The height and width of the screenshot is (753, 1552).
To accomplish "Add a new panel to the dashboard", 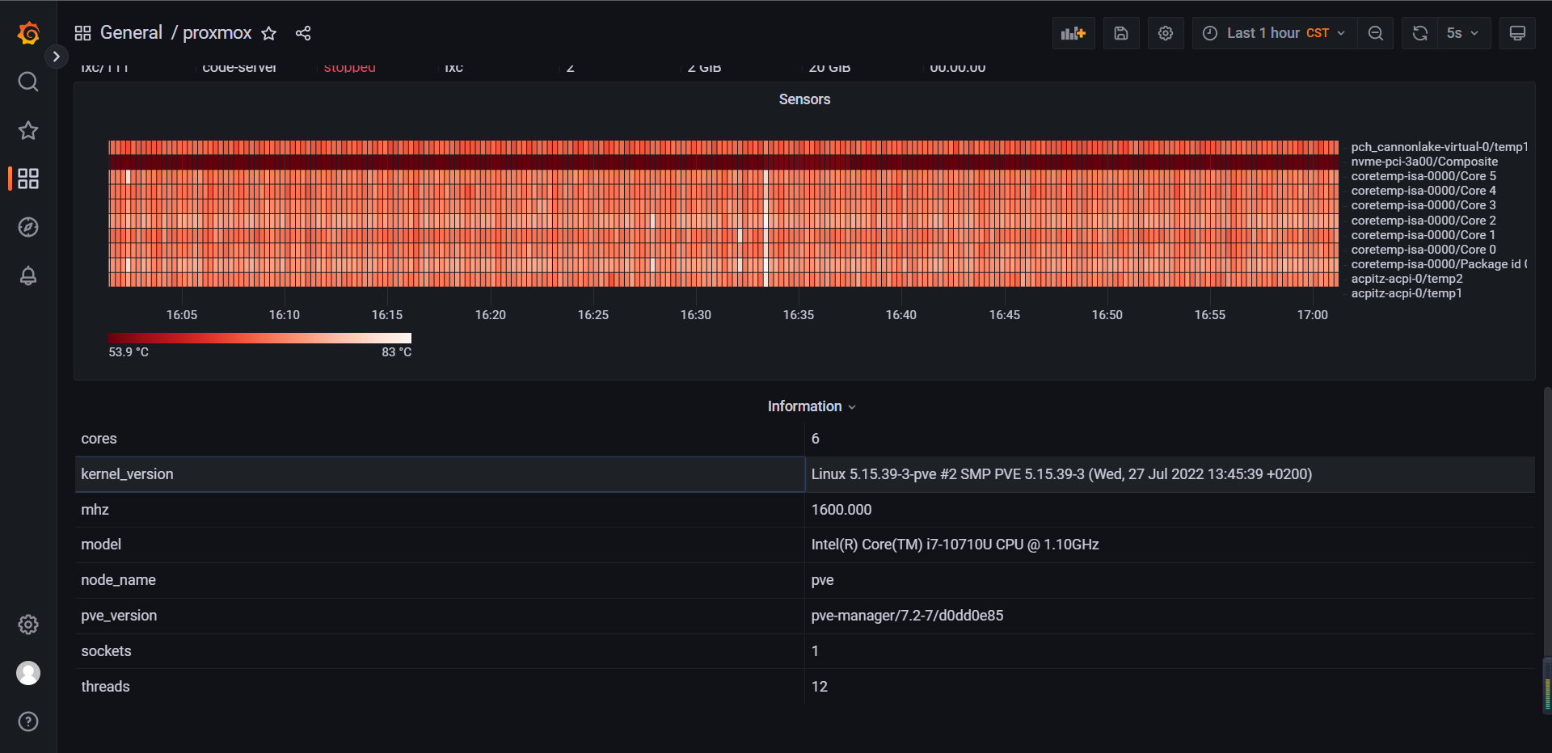I will click(1073, 33).
